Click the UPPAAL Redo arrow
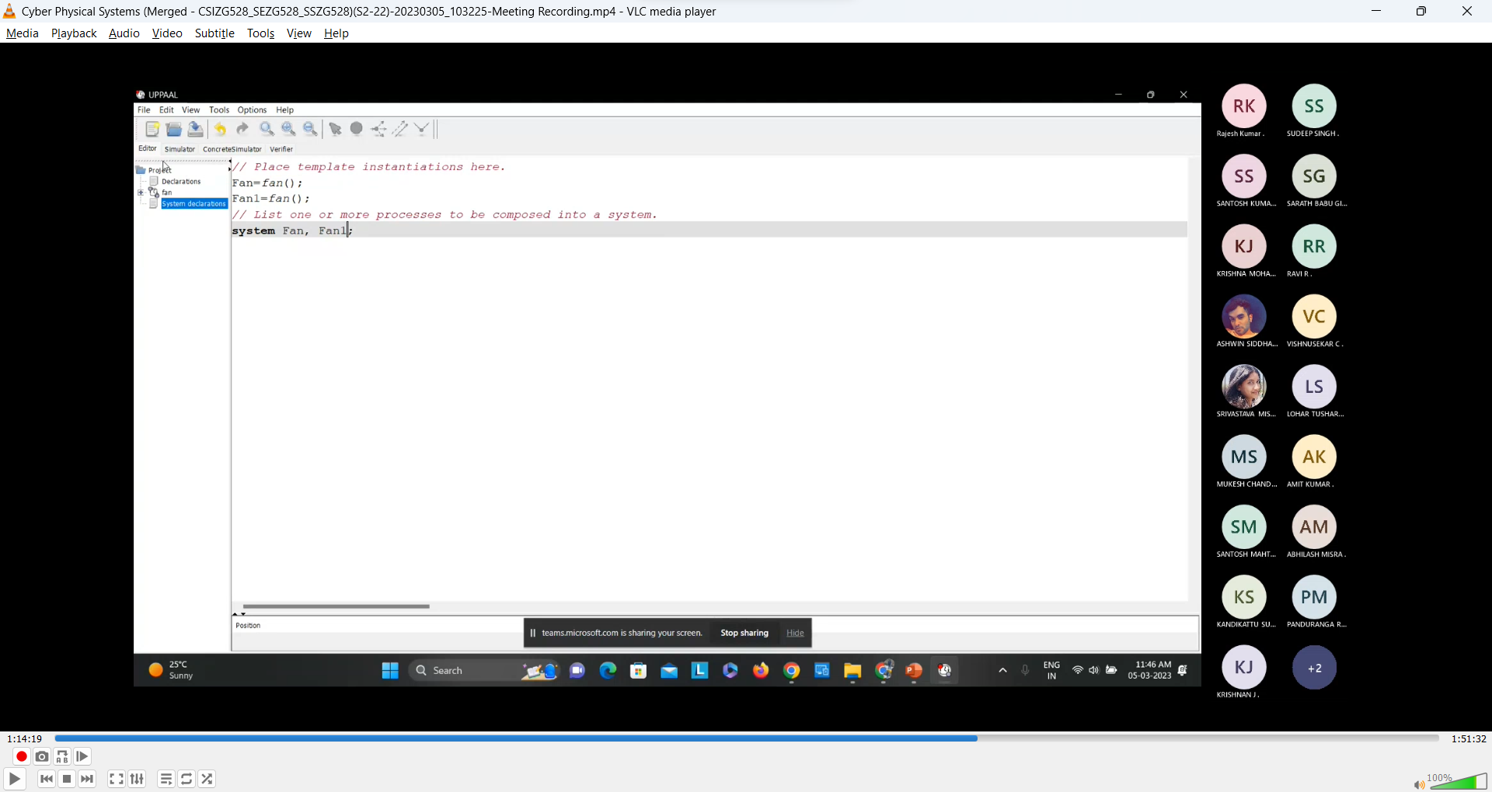Image resolution: width=1492 pixels, height=792 pixels. coord(242,129)
